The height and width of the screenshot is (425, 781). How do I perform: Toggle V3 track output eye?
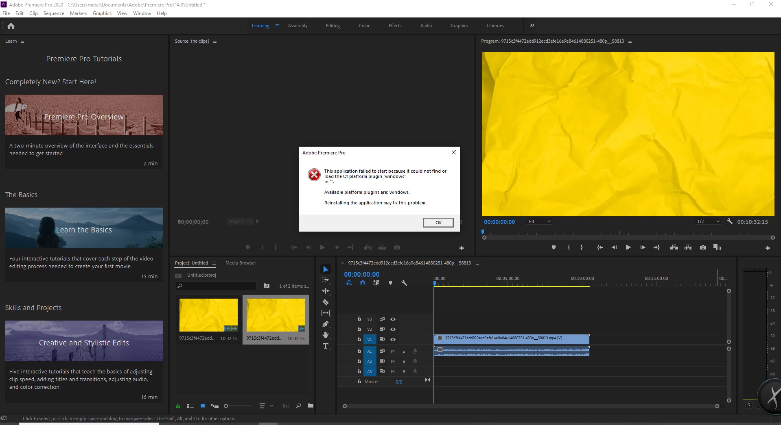click(393, 319)
